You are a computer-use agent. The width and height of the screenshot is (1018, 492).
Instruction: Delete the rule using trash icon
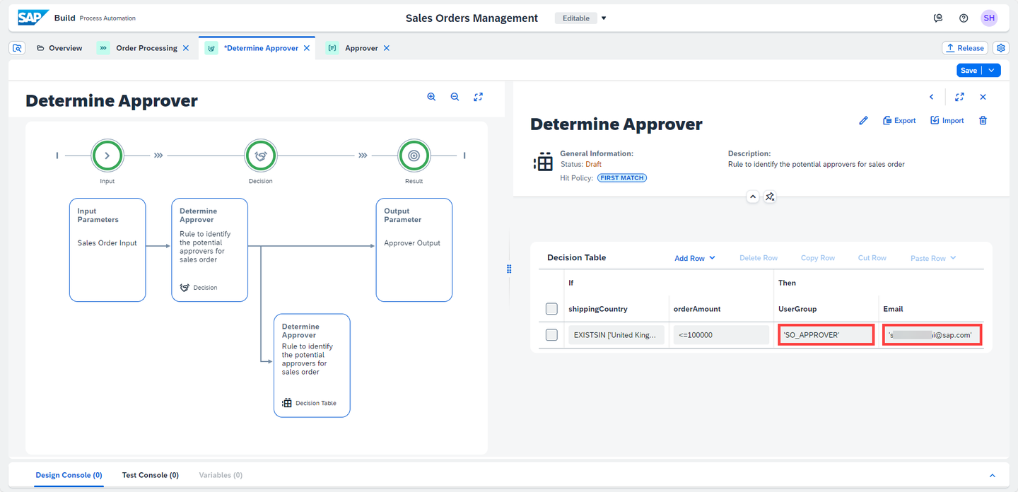pos(983,121)
